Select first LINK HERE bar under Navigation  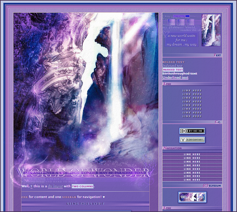(192, 154)
